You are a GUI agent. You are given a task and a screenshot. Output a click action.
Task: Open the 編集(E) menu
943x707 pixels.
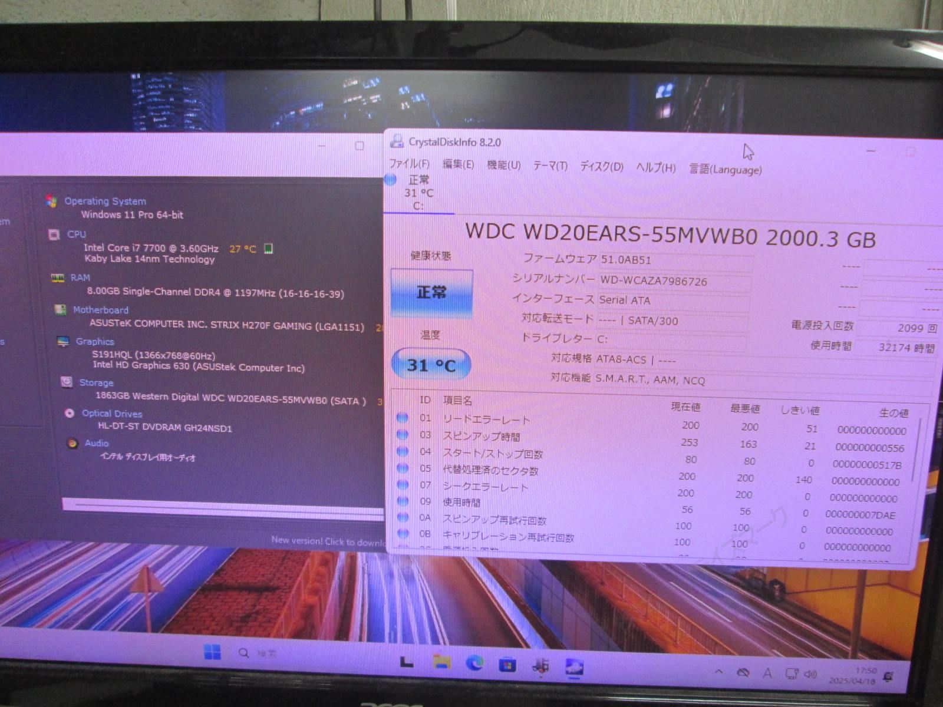pyautogui.click(x=458, y=164)
